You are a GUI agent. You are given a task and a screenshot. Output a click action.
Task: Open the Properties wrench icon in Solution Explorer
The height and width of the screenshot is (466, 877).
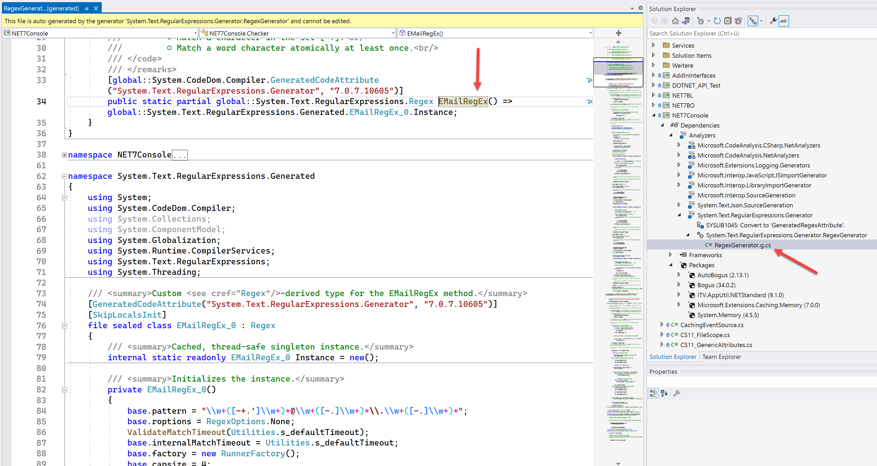[773, 21]
